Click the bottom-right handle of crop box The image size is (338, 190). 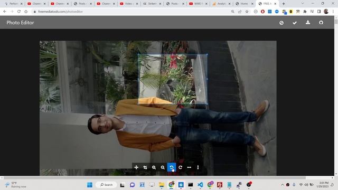click(207, 104)
